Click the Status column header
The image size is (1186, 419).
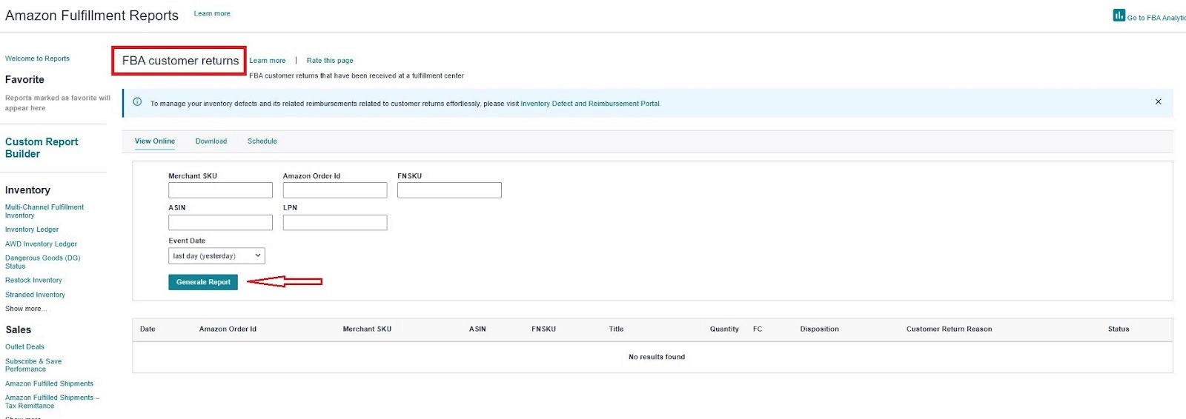(1119, 329)
